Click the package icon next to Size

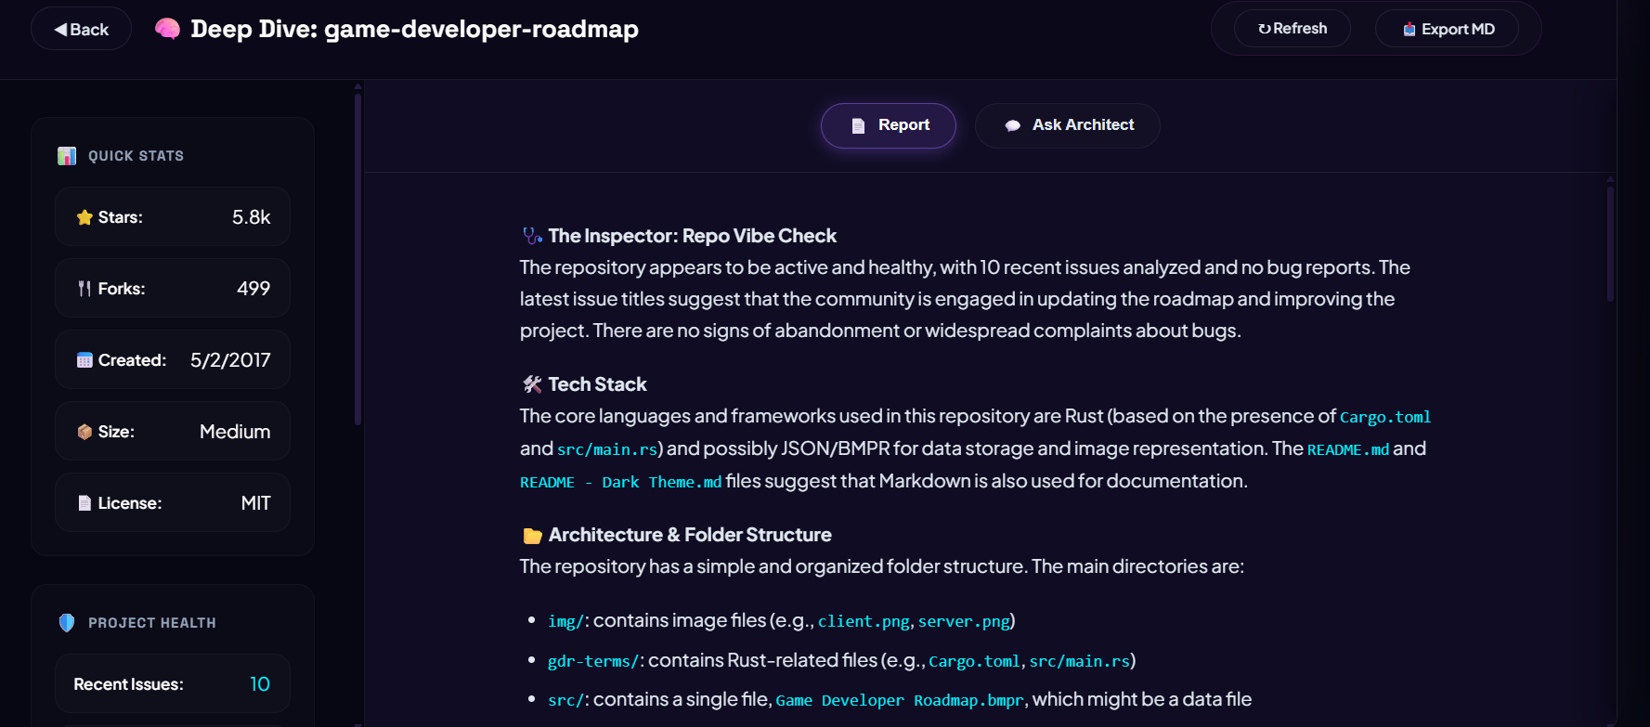[x=84, y=432]
